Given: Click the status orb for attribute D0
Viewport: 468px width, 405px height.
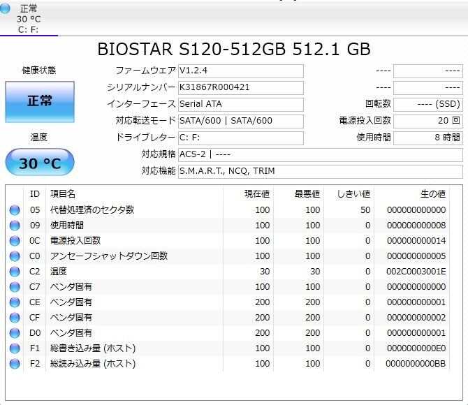Looking at the screenshot, I should point(15,333).
